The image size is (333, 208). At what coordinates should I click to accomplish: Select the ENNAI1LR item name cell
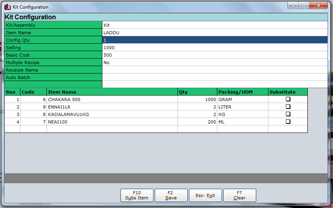112,107
